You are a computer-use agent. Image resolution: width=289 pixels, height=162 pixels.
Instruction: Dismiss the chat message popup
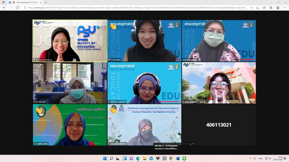(x=190, y=145)
